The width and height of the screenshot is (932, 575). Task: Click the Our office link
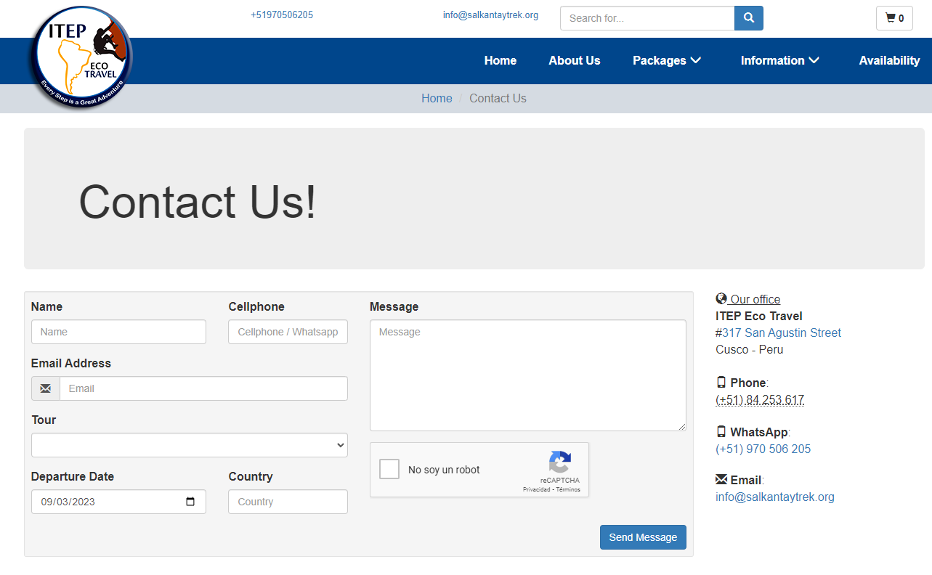point(755,299)
